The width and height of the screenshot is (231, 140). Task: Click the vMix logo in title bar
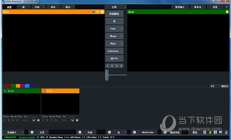point(4,2)
